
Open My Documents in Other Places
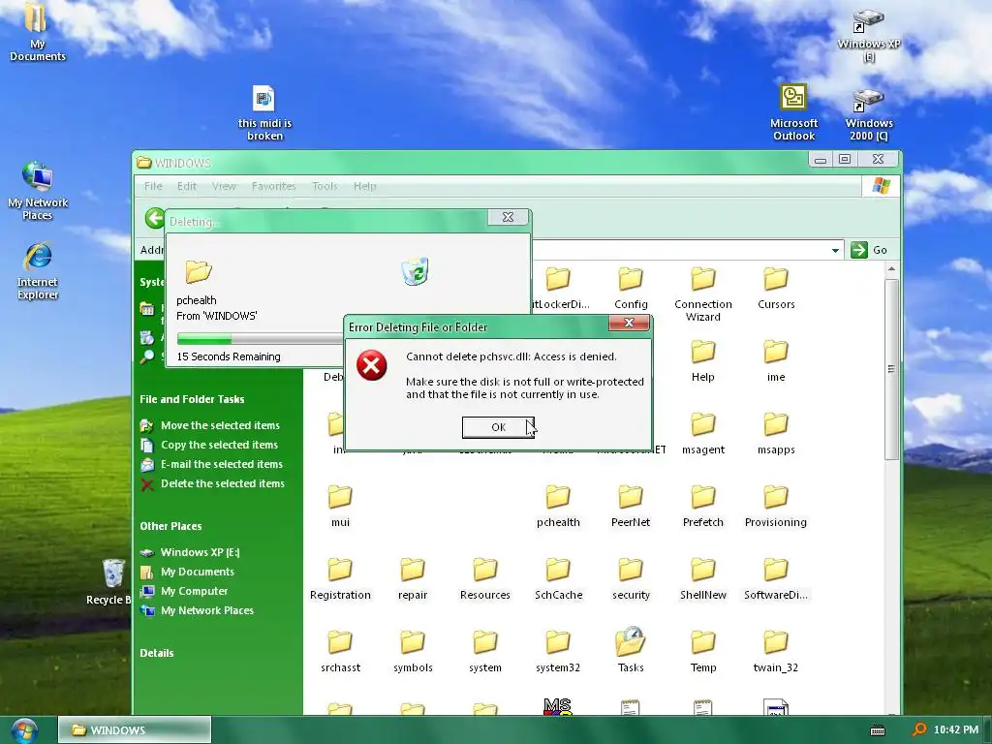coord(198,572)
